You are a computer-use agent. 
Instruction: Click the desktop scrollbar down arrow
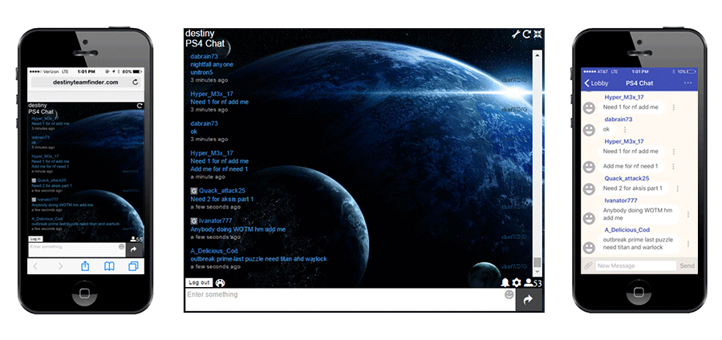pos(537,273)
